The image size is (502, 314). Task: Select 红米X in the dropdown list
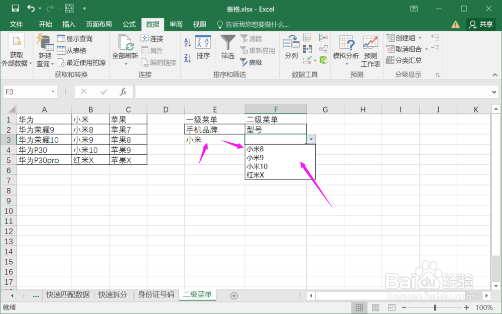click(x=280, y=175)
